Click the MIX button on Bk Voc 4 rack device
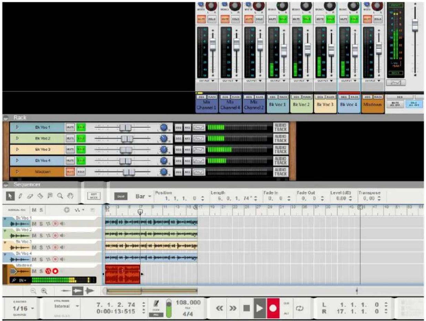Screen dimensions: 426x321 click(x=187, y=160)
